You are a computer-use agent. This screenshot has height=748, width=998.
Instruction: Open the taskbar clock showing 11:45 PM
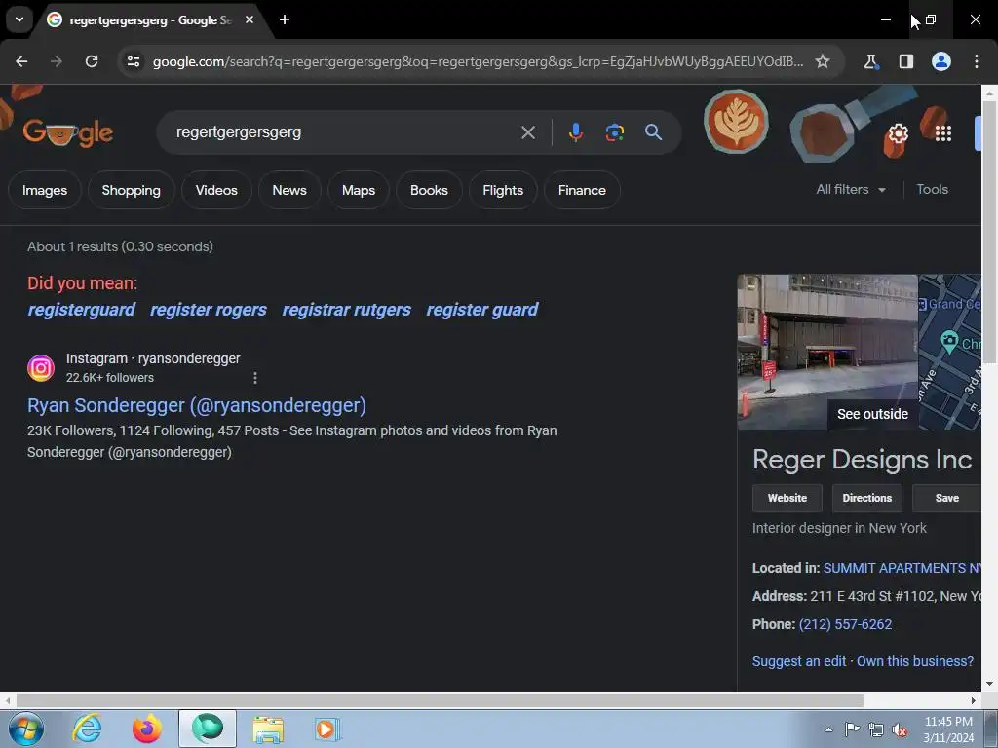948,729
